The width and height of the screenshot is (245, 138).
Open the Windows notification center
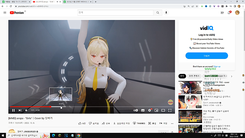coord(242,136)
